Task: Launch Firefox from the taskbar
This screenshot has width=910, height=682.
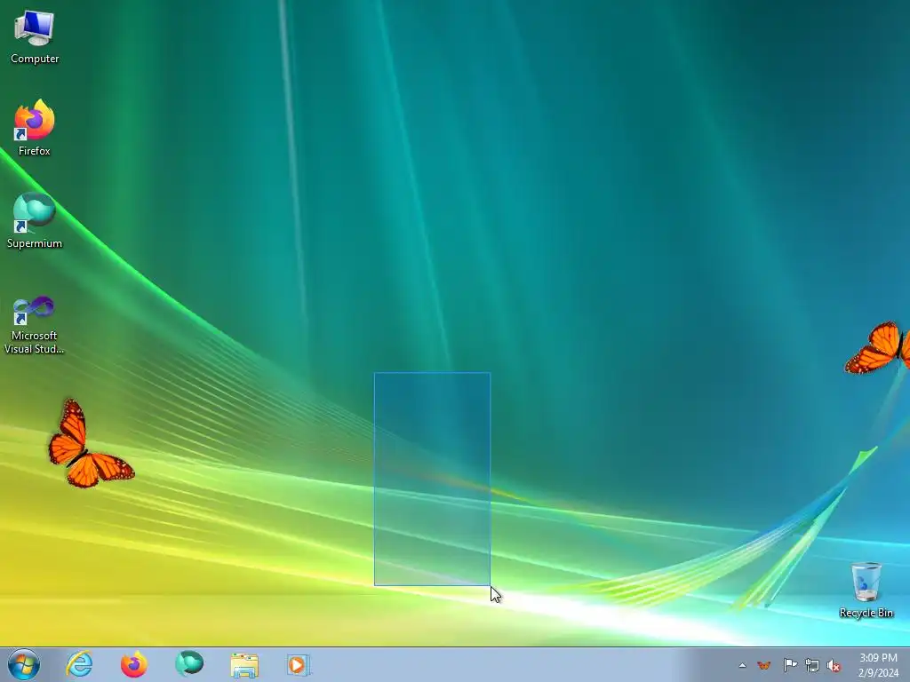Action: pos(134,664)
